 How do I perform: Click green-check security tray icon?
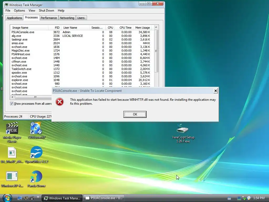point(244,198)
